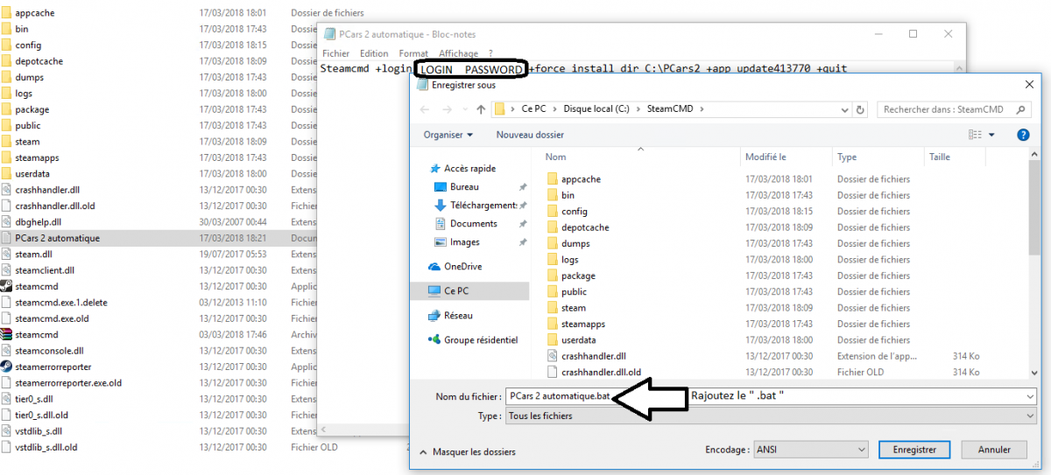Select the appcache folder in the save dialog

581,179
